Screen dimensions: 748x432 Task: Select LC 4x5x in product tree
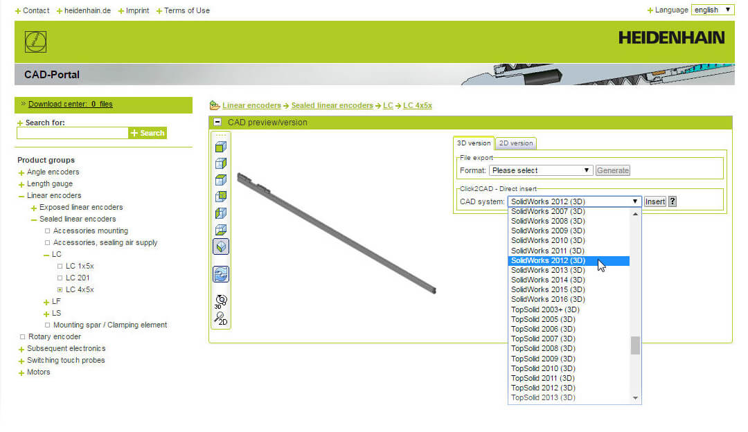coord(80,290)
